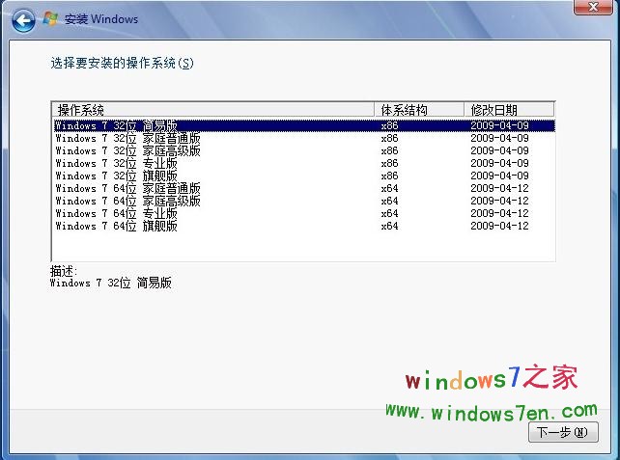This screenshot has height=460, width=620.
Task: Click x86 cell of 32位 专业版 row
Action: pyautogui.click(x=389, y=164)
